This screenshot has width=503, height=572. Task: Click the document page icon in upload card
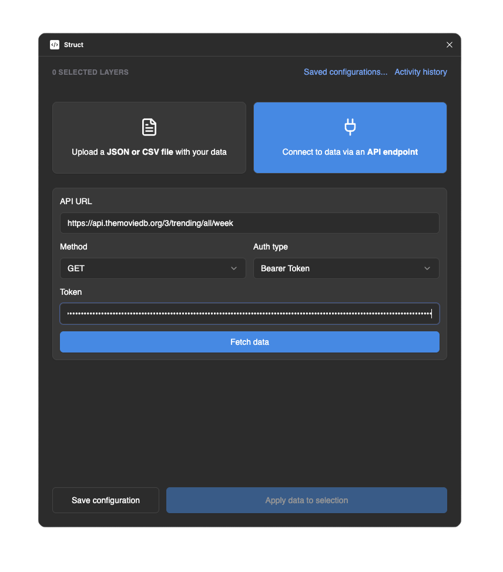pos(149,127)
